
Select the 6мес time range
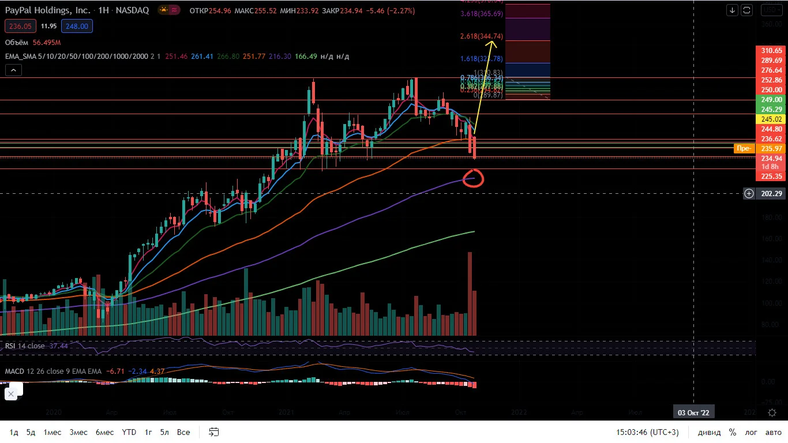(x=104, y=432)
